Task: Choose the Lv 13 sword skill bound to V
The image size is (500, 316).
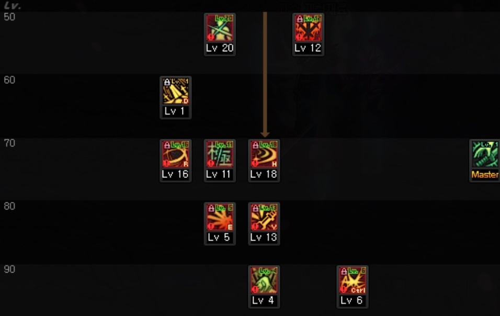Action: tap(264, 217)
